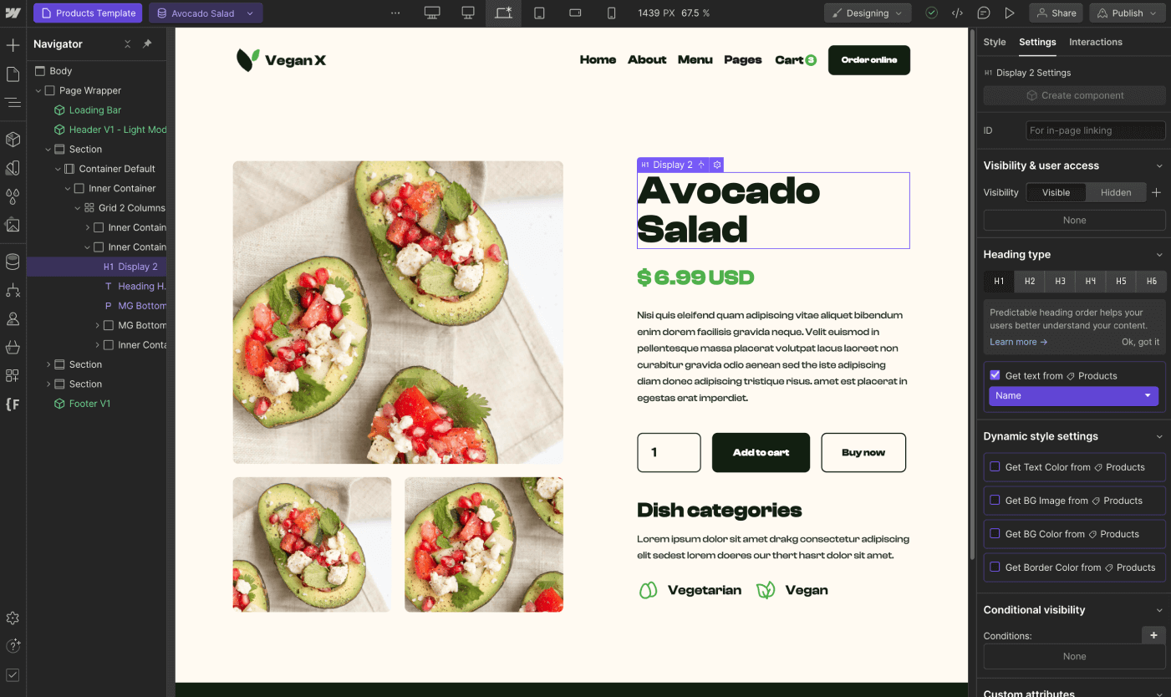Pin the Navigator panel
This screenshot has width=1171, height=697.
[147, 44]
